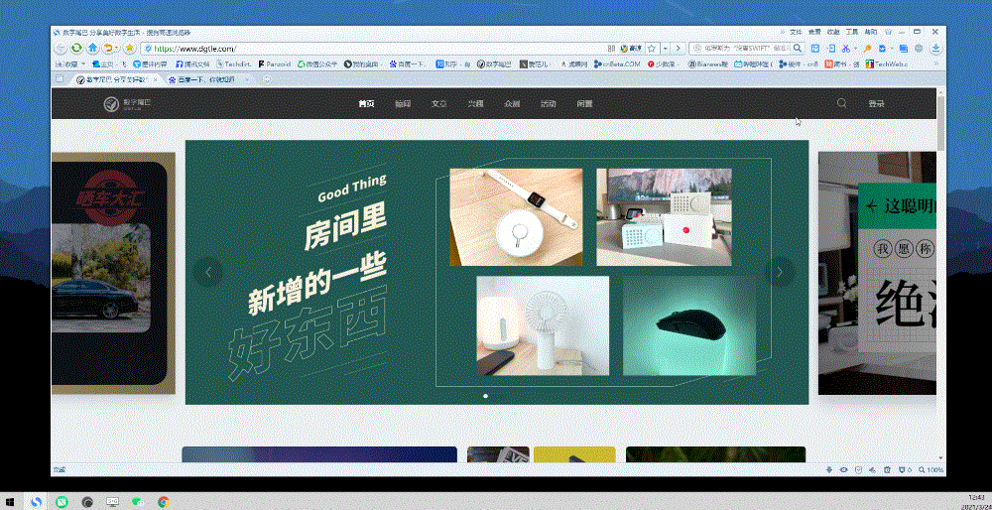Open the 腾讯文档 bookmark

point(192,64)
